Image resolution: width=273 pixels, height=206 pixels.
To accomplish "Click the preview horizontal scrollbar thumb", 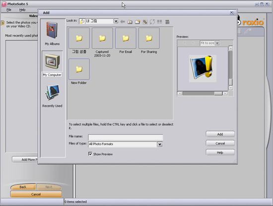I will (x=218, y=93).
